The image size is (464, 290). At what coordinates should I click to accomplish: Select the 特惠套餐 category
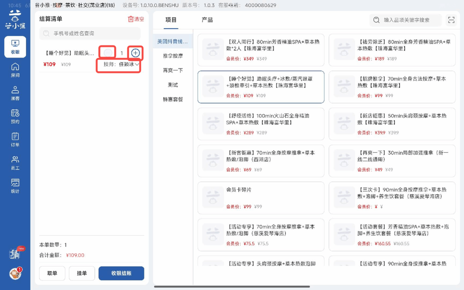tap(173, 99)
